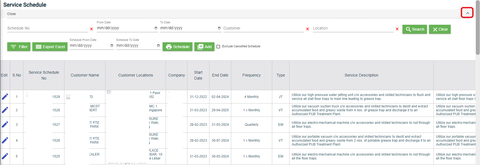Open the Schedule From Date picker
Image resolution: width=480 pixels, height=165 pixels.
click(x=112, y=46)
